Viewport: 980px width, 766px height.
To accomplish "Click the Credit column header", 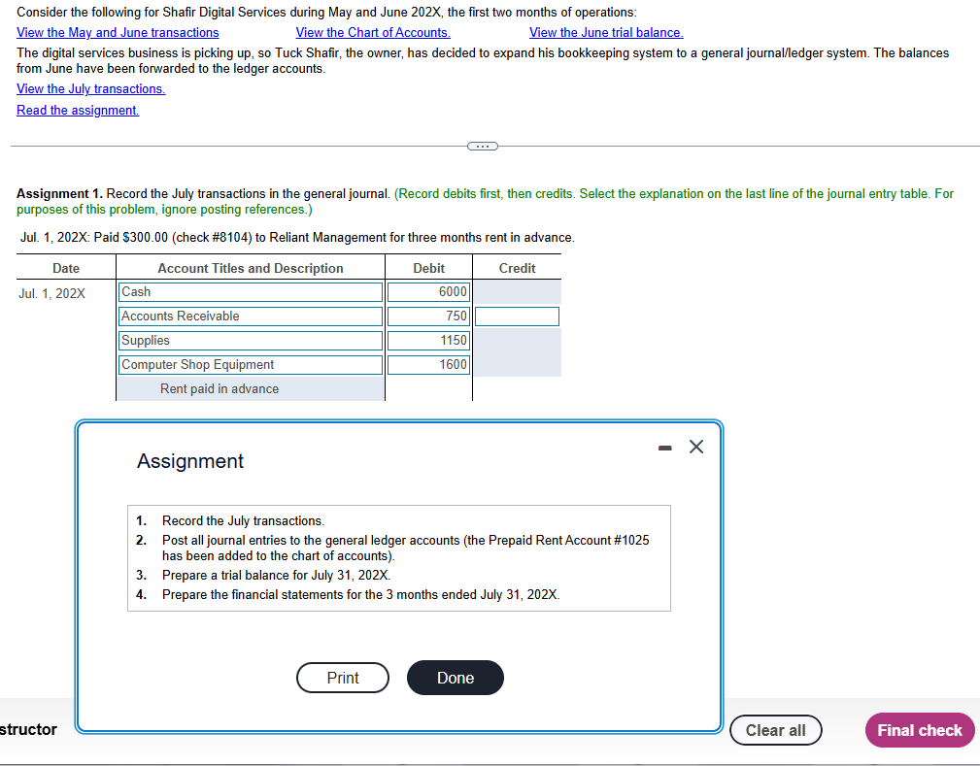I will point(517,268).
